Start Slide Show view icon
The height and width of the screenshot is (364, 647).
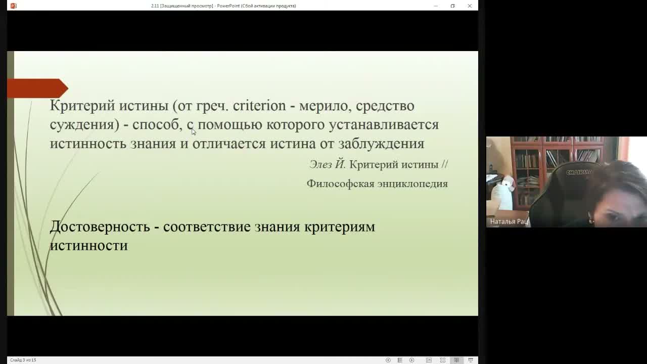point(471,360)
